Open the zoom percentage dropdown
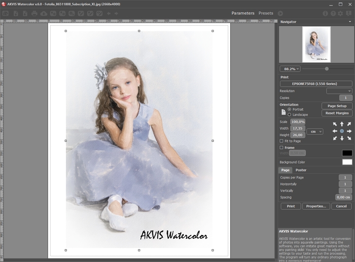Screen dimensions: 355x262 (290, 69)
